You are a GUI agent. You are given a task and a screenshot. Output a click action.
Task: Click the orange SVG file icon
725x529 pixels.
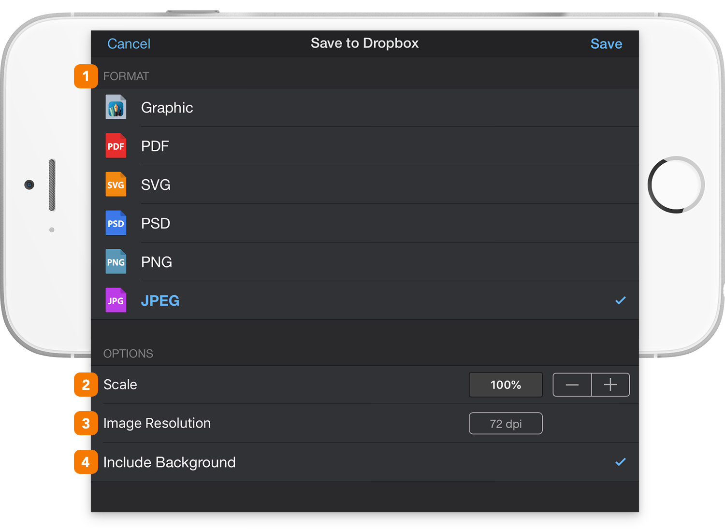116,185
